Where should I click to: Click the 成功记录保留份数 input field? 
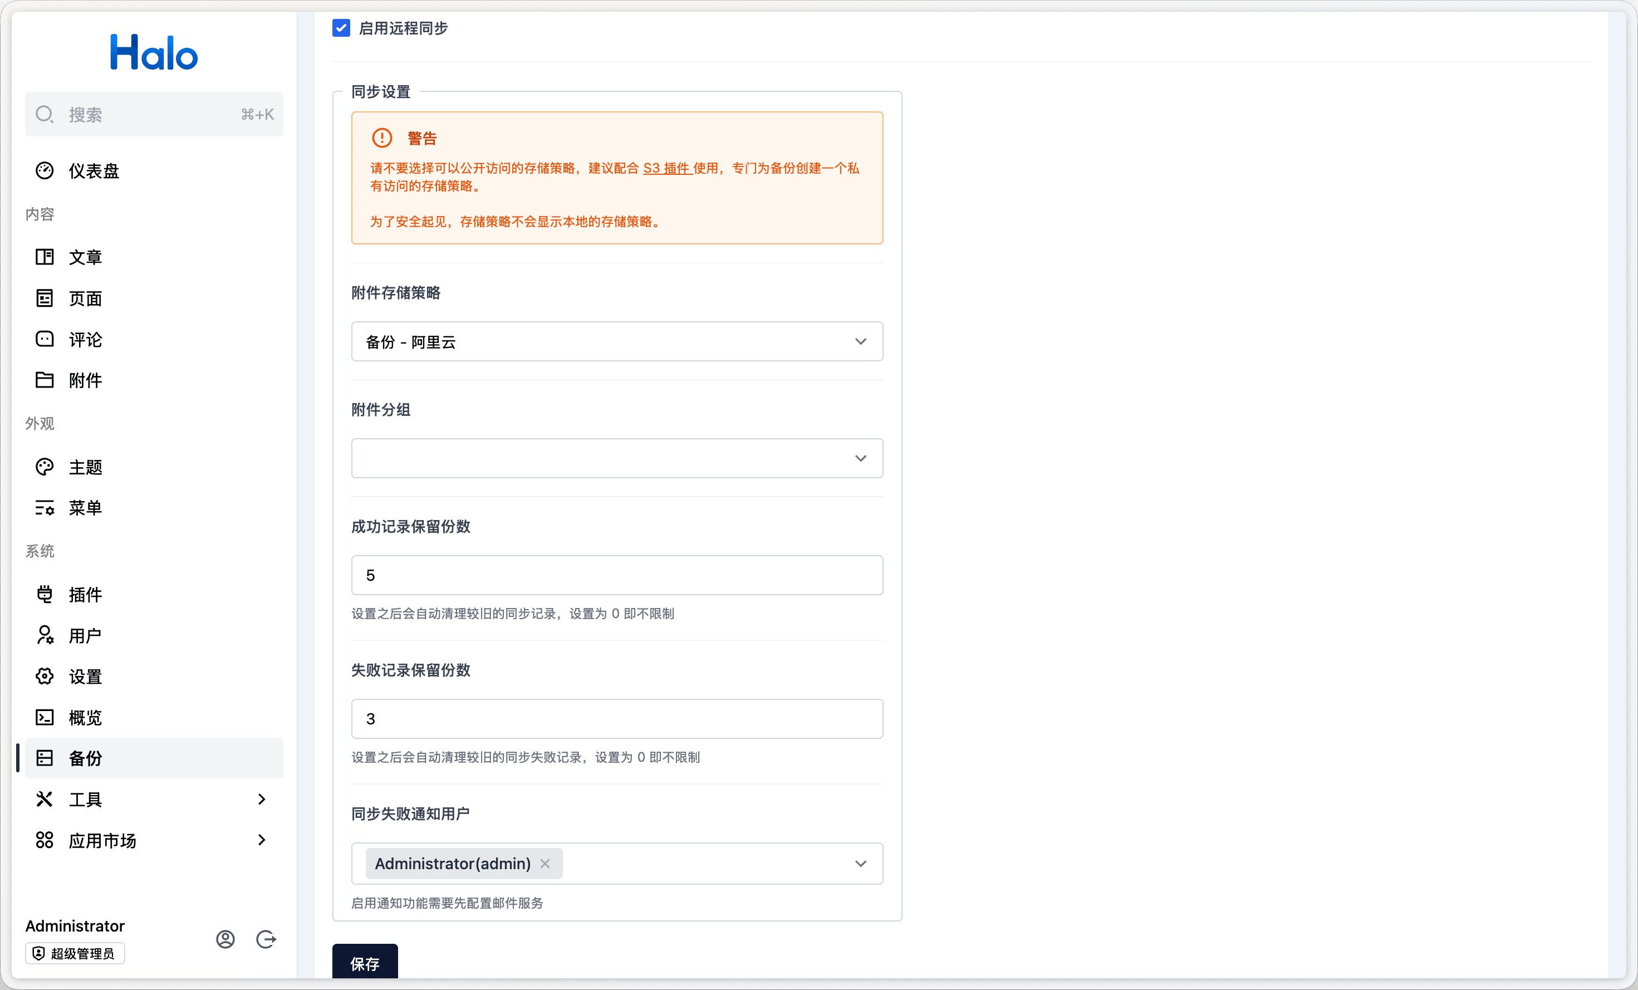[616, 575]
